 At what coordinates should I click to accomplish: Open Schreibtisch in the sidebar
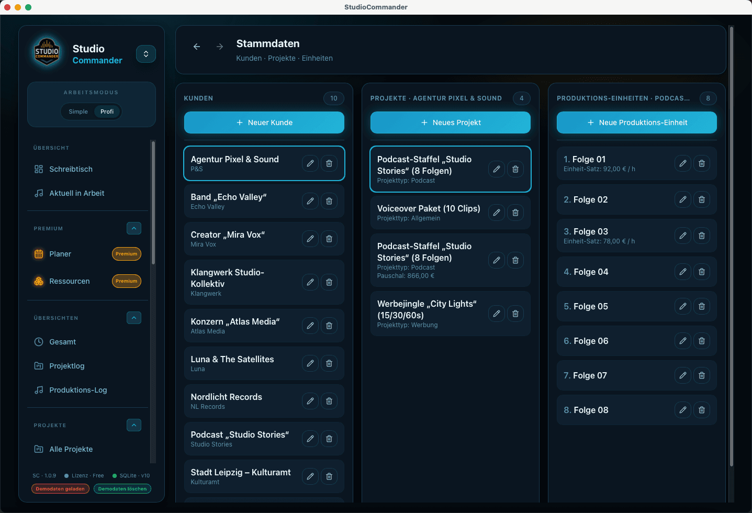(71, 169)
